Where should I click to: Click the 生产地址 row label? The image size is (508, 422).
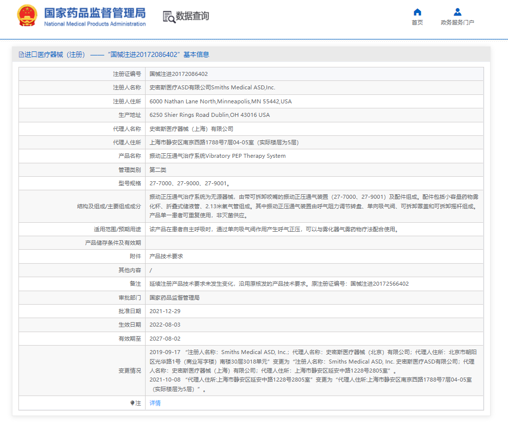(x=130, y=115)
